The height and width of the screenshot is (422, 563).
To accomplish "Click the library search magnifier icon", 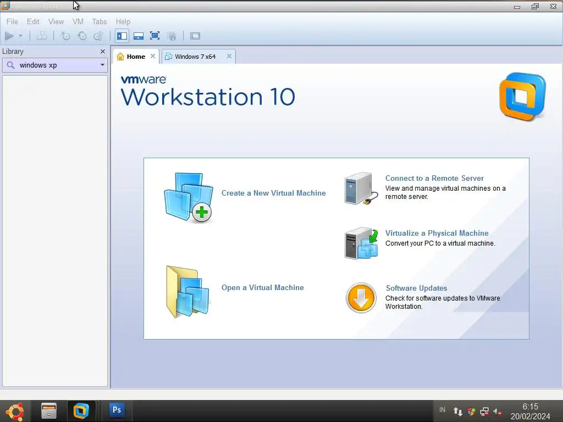I will point(11,65).
